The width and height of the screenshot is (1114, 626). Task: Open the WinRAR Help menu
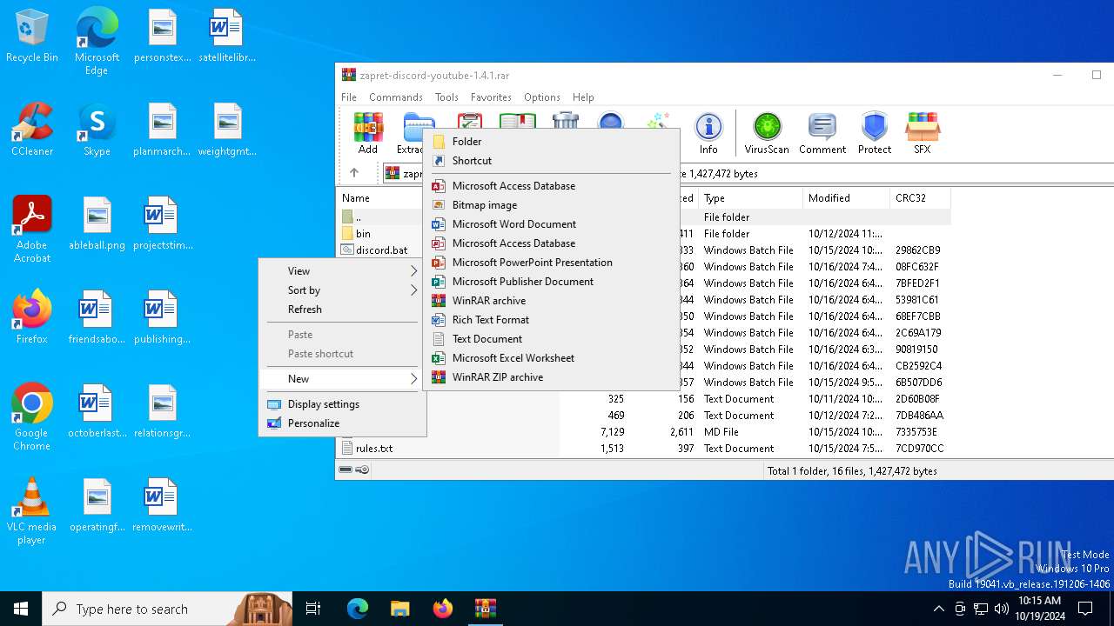point(583,97)
